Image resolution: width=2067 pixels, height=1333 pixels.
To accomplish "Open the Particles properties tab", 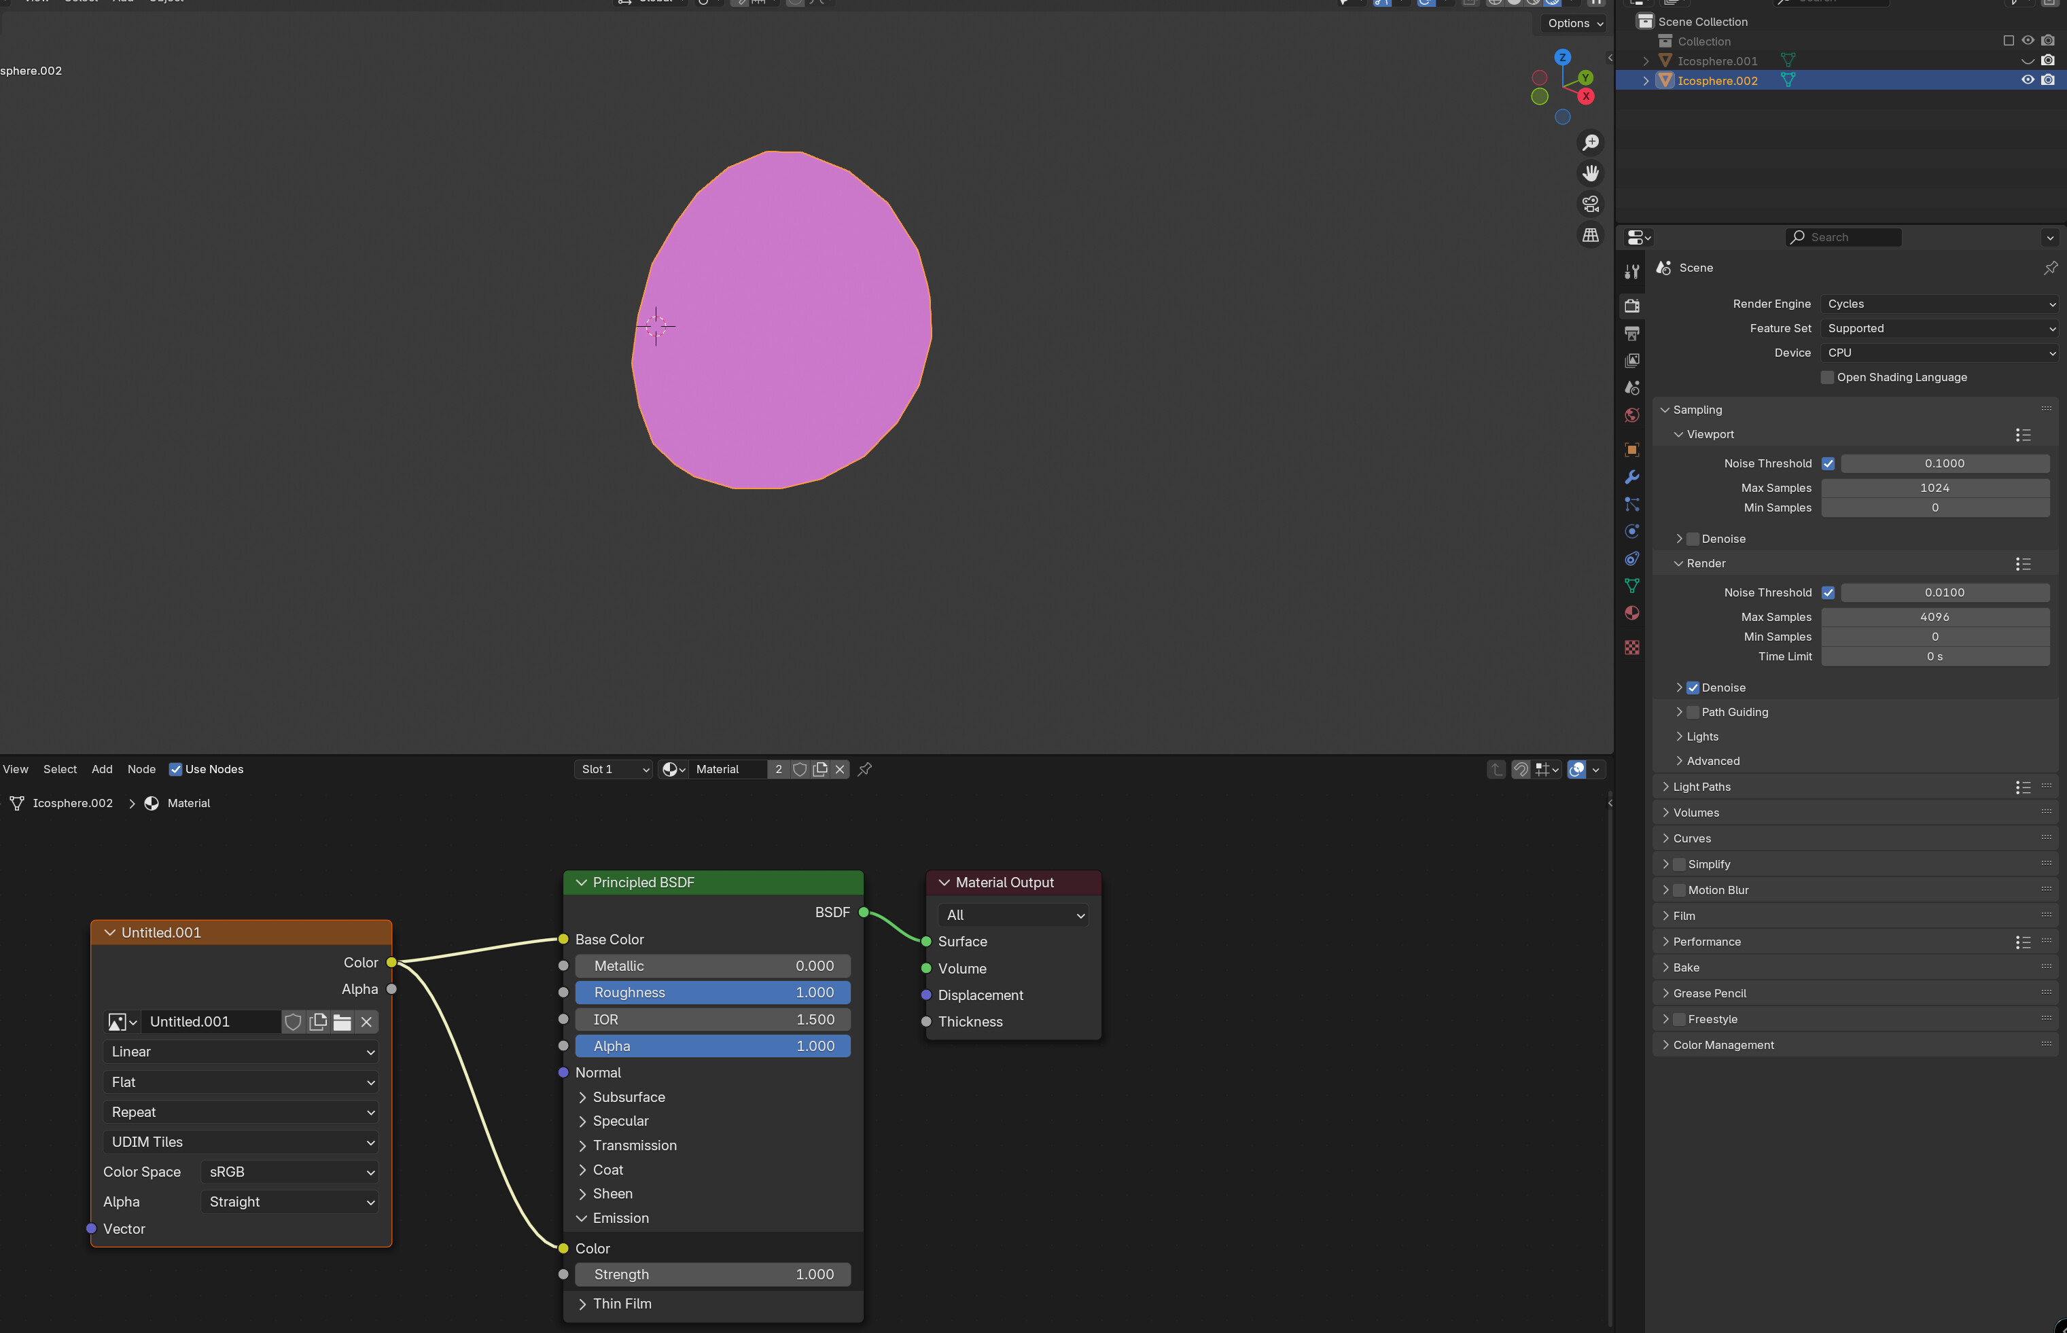I will (1631, 503).
